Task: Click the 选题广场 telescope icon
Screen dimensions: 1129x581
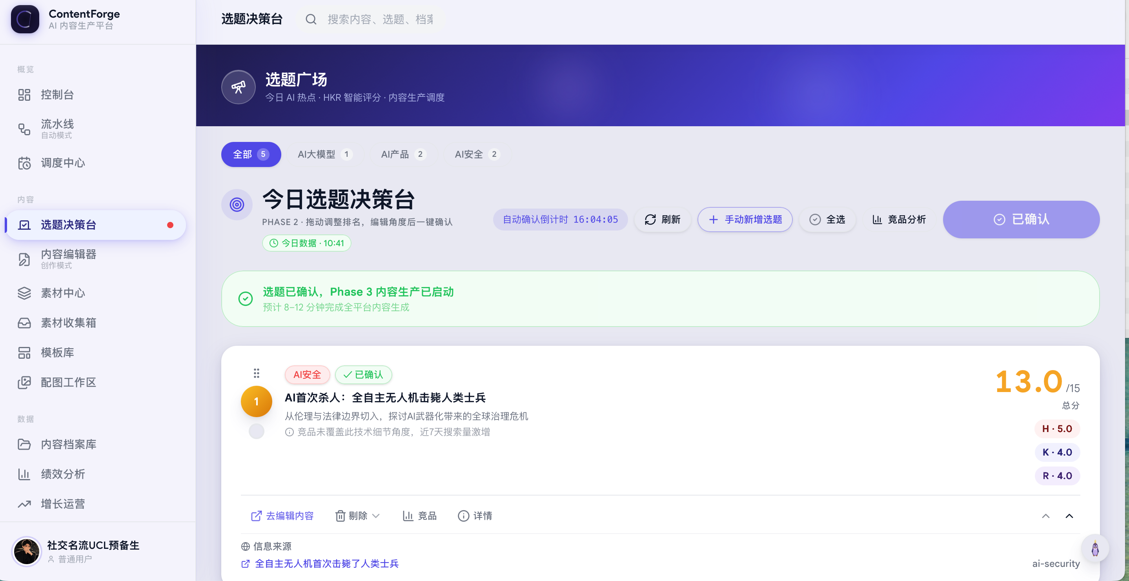Action: [239, 87]
